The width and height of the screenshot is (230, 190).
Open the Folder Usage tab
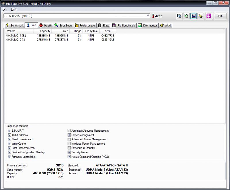pyautogui.click(x=85, y=26)
